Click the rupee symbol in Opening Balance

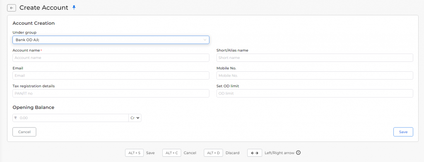(15, 118)
